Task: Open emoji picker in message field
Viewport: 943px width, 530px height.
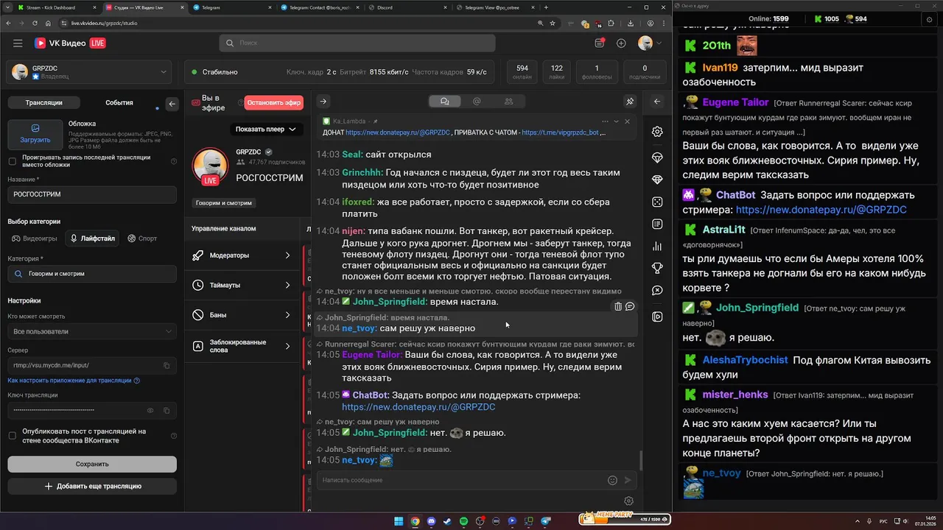Action: (x=612, y=480)
